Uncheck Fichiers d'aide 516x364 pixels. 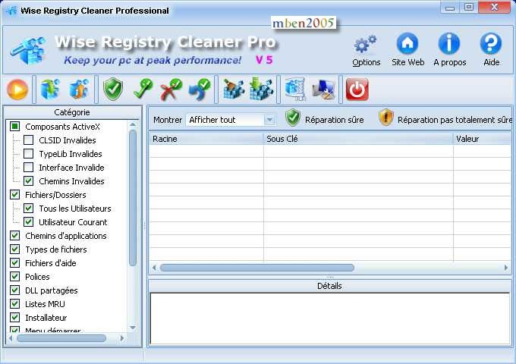(15, 262)
